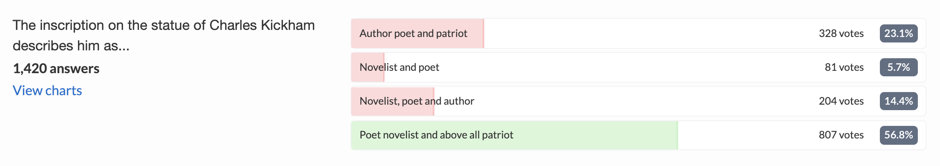Open the View charts link
Screen dimensions: 940x166
coord(47,90)
